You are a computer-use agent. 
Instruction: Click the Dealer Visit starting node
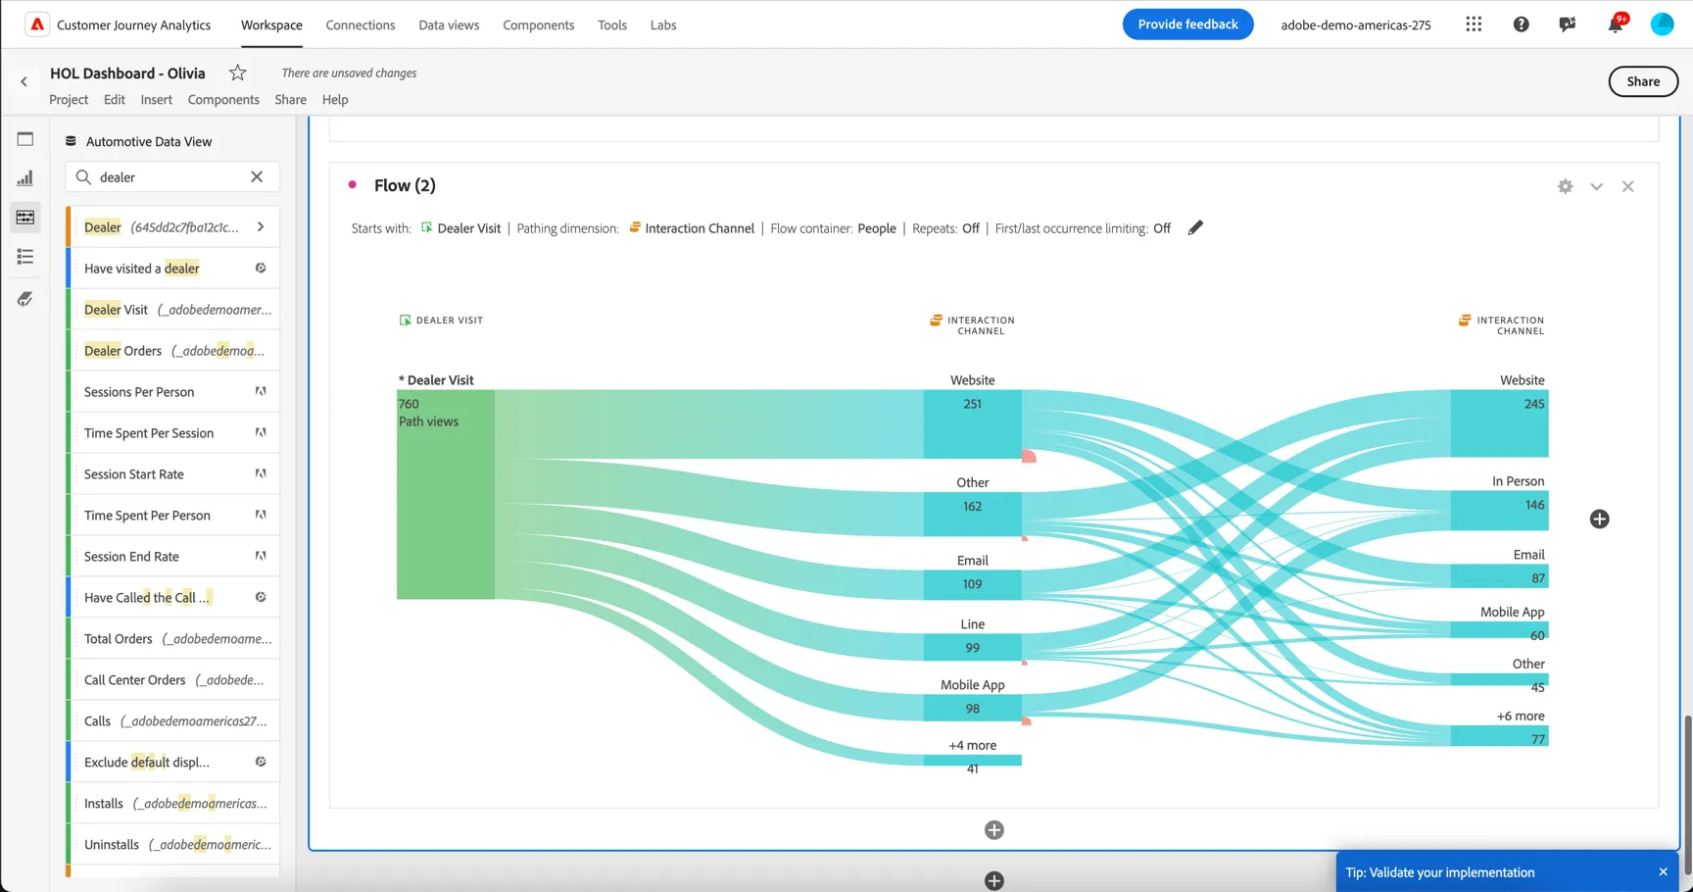click(x=446, y=494)
